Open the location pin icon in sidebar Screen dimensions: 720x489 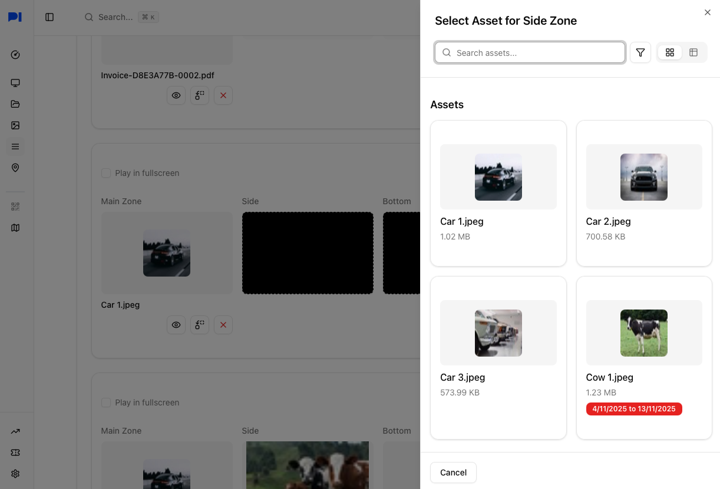[15, 168]
